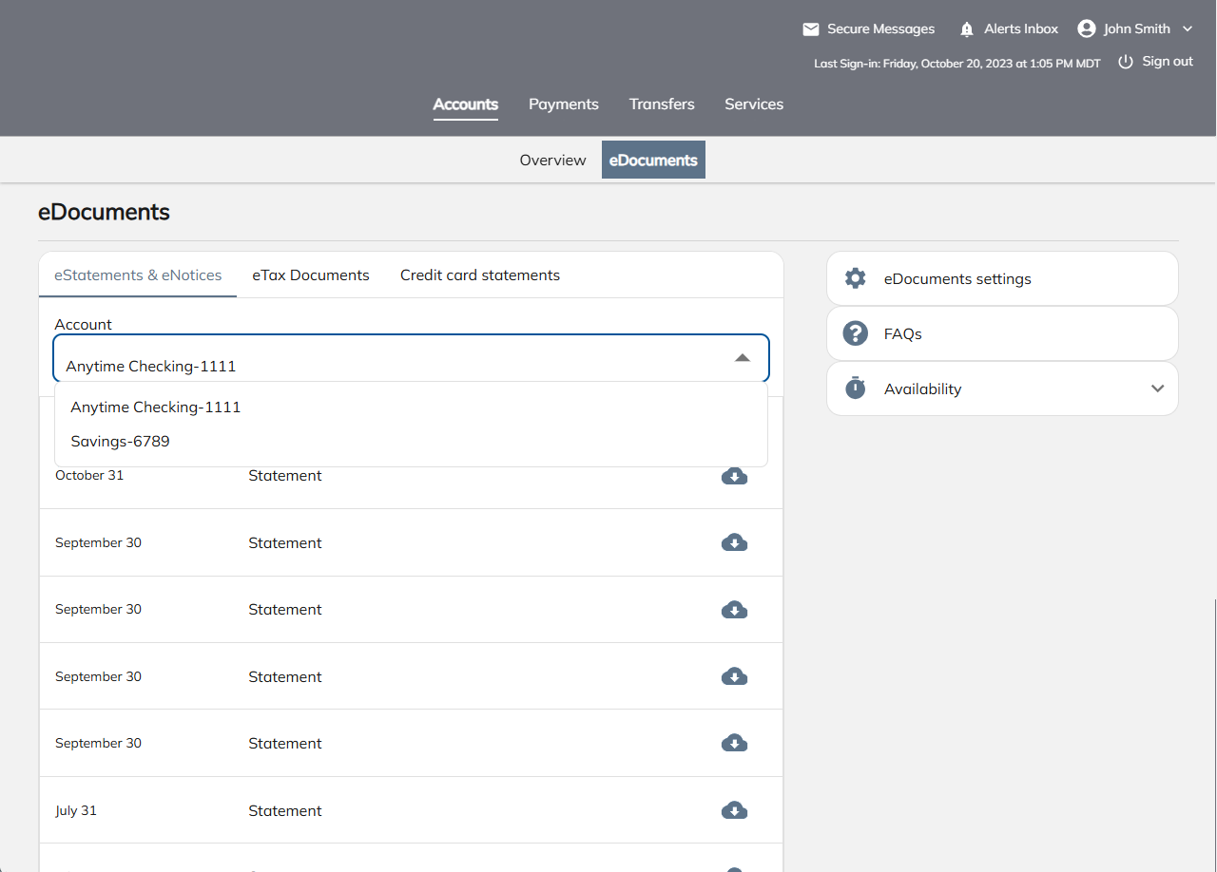Open the Services menu
This screenshot has height=872, width=1217.
coord(754,104)
